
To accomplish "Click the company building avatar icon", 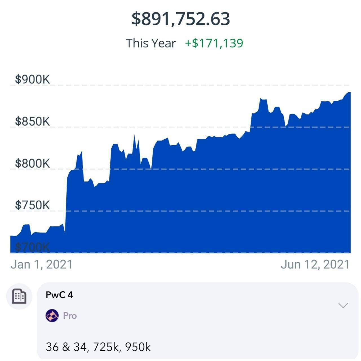I will pyautogui.click(x=19, y=296).
